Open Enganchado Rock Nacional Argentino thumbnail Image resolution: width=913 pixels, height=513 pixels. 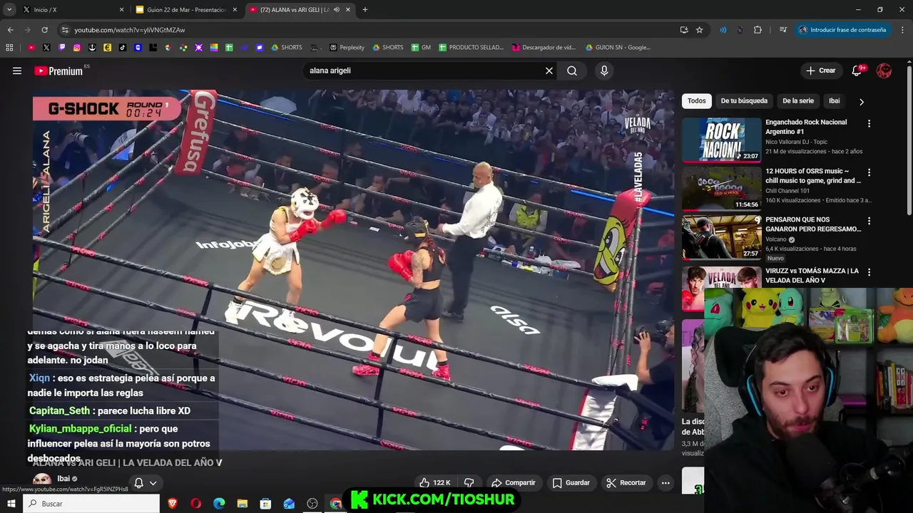coord(721,140)
